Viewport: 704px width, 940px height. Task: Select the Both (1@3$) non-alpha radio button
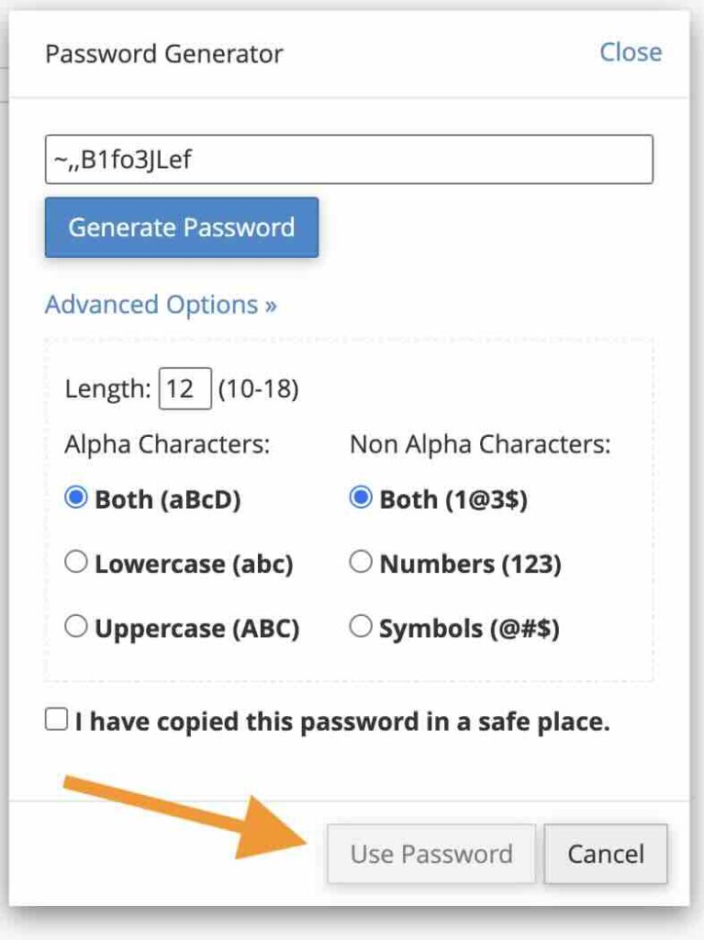click(362, 498)
